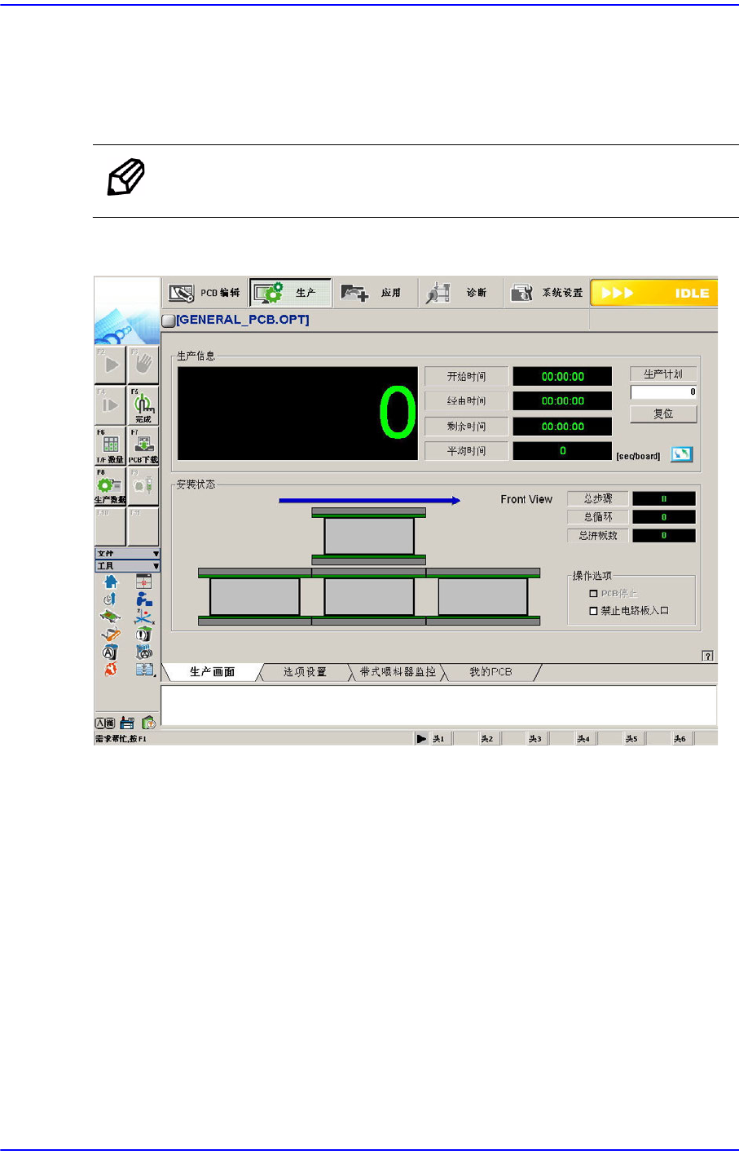Click the production plan count input field
Screen dimensions: 739x1159
click(663, 392)
